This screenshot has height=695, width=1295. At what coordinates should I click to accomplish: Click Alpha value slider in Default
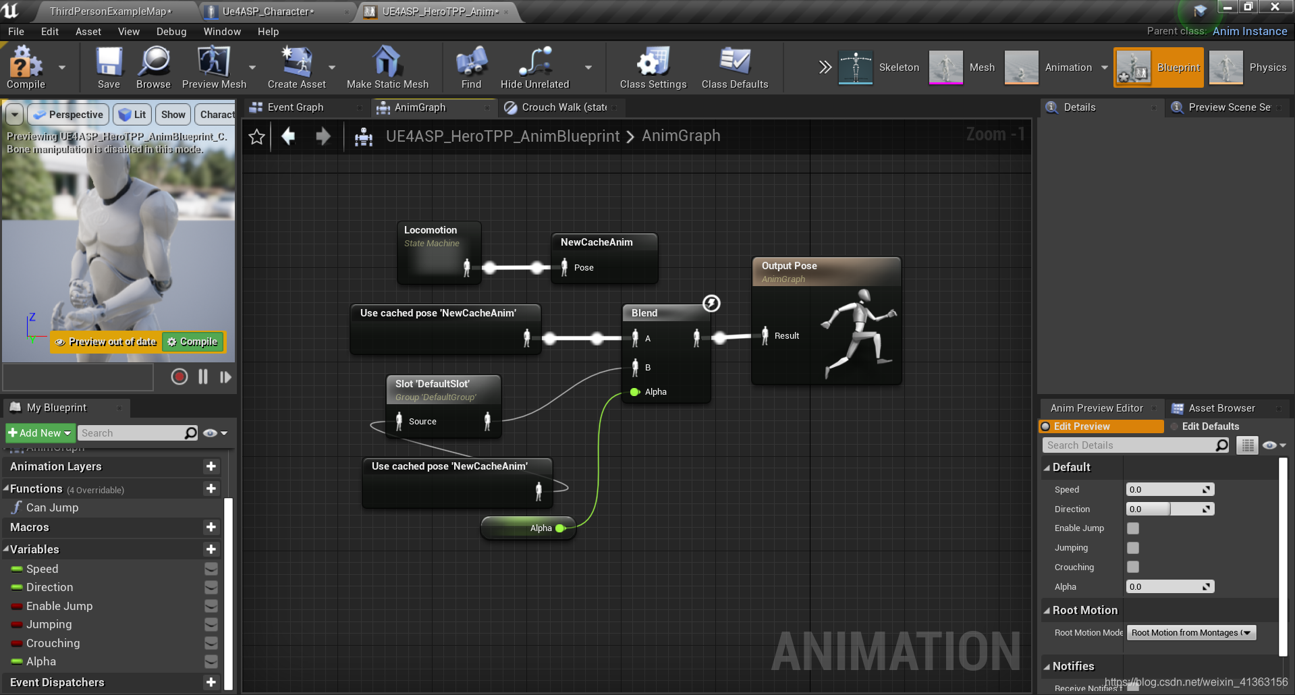(1169, 587)
